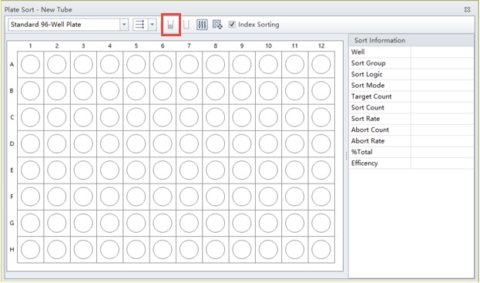Select well A12
Screen dimensions: 480x283
pos(321,64)
